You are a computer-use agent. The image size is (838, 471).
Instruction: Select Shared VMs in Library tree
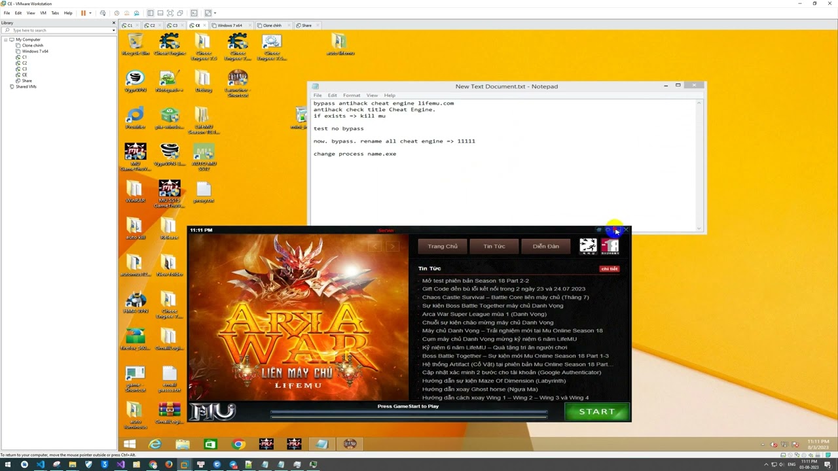coord(26,86)
